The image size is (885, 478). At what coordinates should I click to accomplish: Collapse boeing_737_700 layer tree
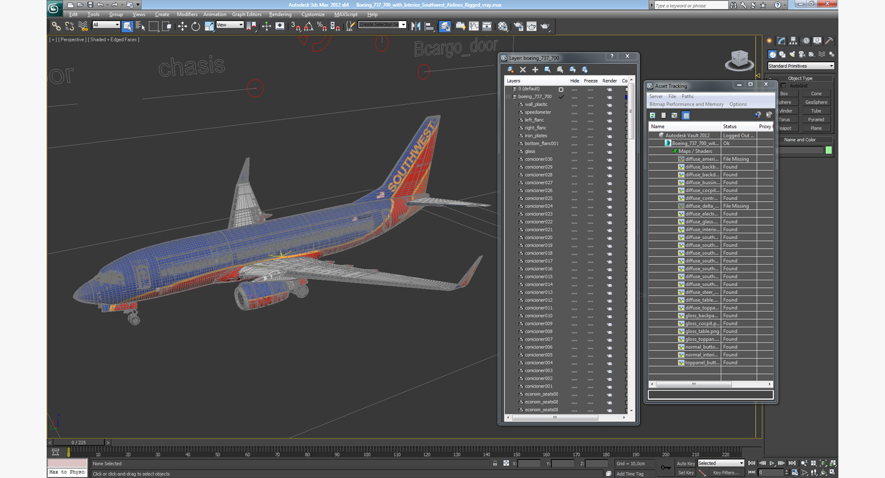pyautogui.click(x=508, y=97)
